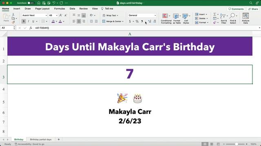
Task: Click the Cut scissors icon
Action: coord(13,15)
